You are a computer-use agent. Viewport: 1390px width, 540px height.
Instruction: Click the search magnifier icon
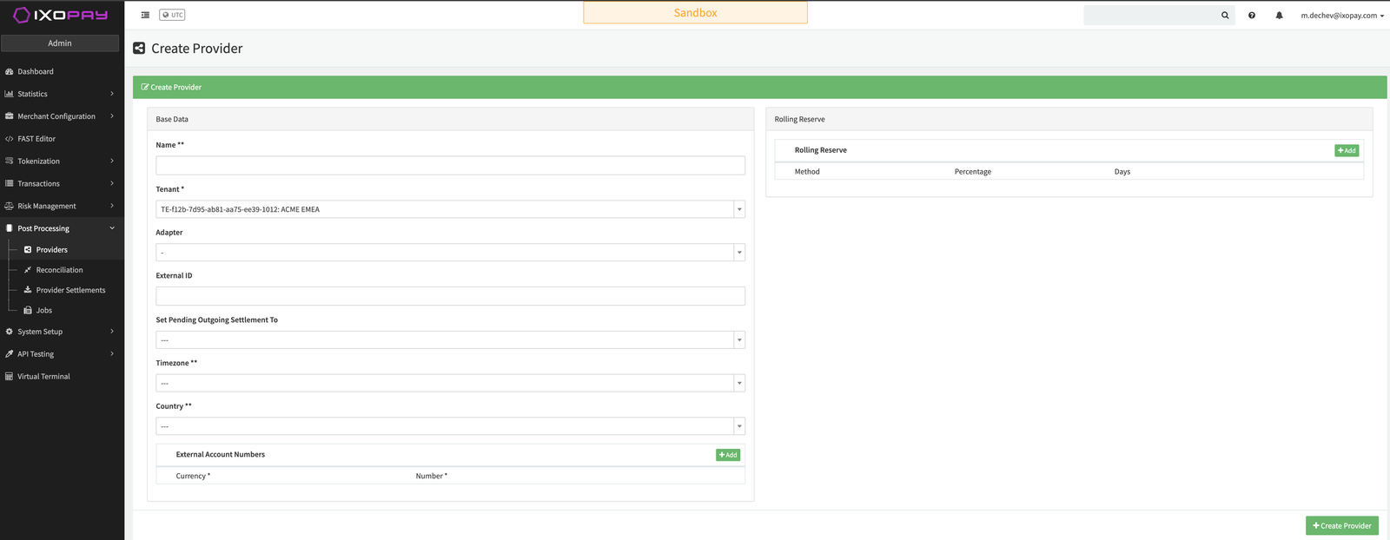(1225, 15)
